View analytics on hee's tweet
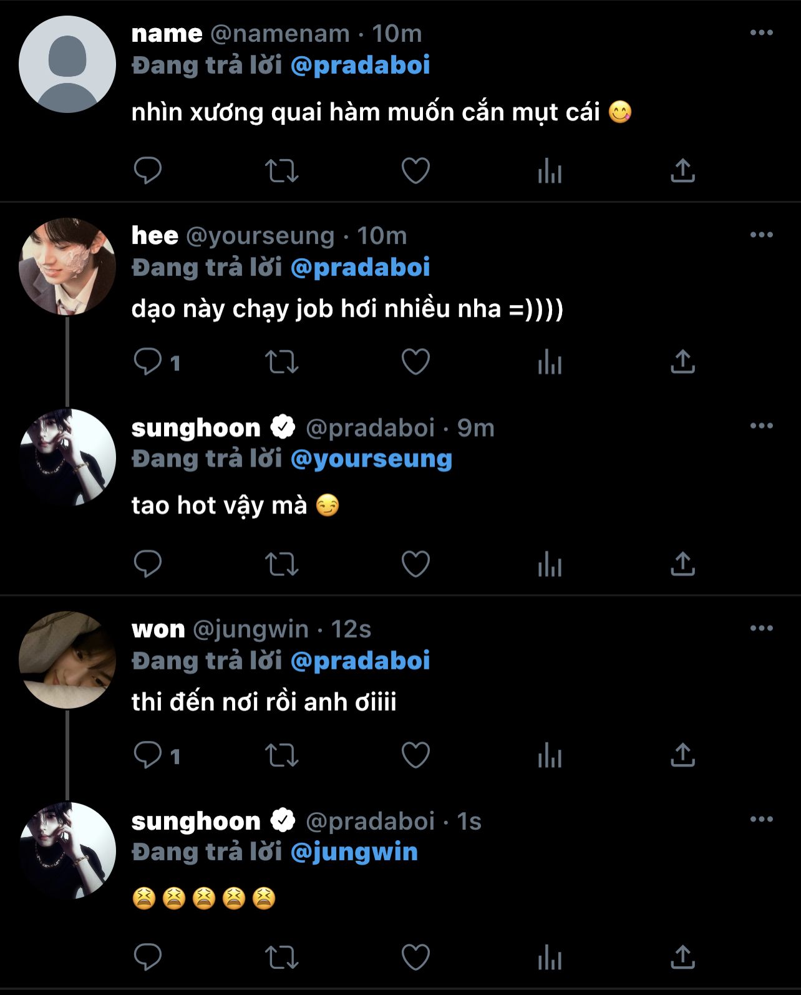This screenshot has width=801, height=995. [550, 362]
